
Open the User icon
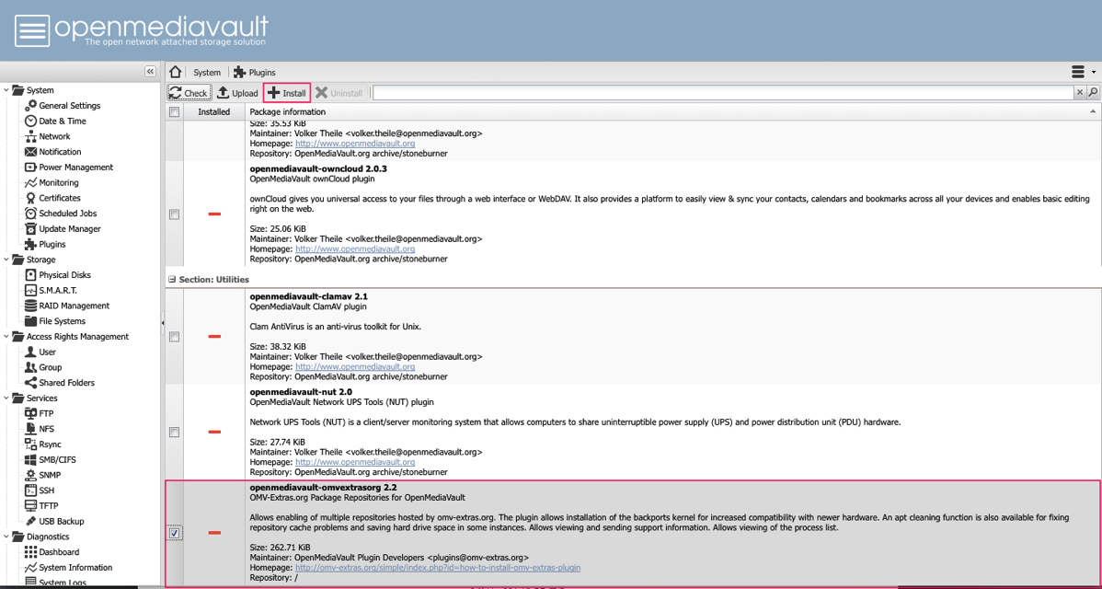coord(30,352)
